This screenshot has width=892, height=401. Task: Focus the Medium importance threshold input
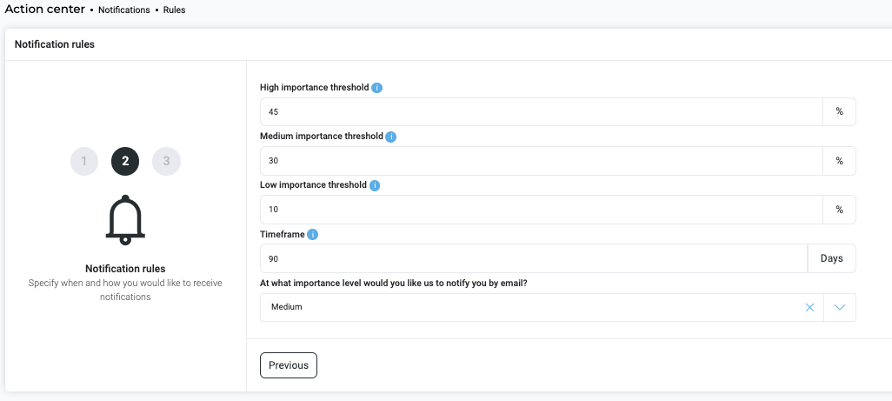click(542, 160)
